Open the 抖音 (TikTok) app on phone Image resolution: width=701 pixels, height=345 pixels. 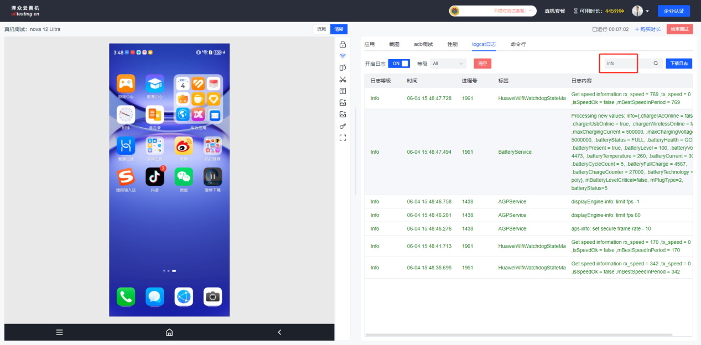[x=155, y=177]
